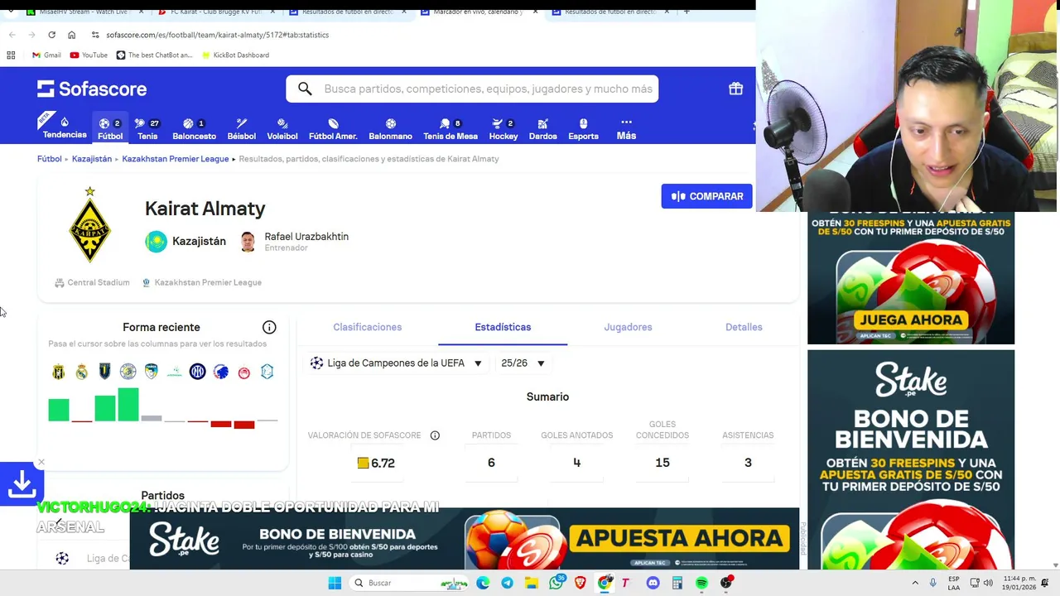Image resolution: width=1060 pixels, height=596 pixels.
Task: Open the Sofascore home logo
Action: [x=92, y=89]
